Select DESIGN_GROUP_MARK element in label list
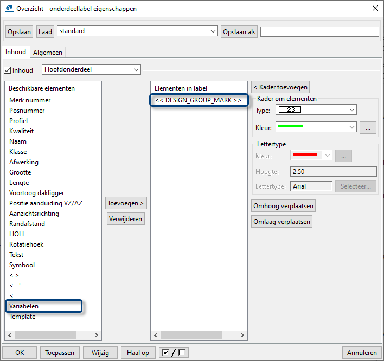This screenshot has height=361, width=384. coord(198,100)
